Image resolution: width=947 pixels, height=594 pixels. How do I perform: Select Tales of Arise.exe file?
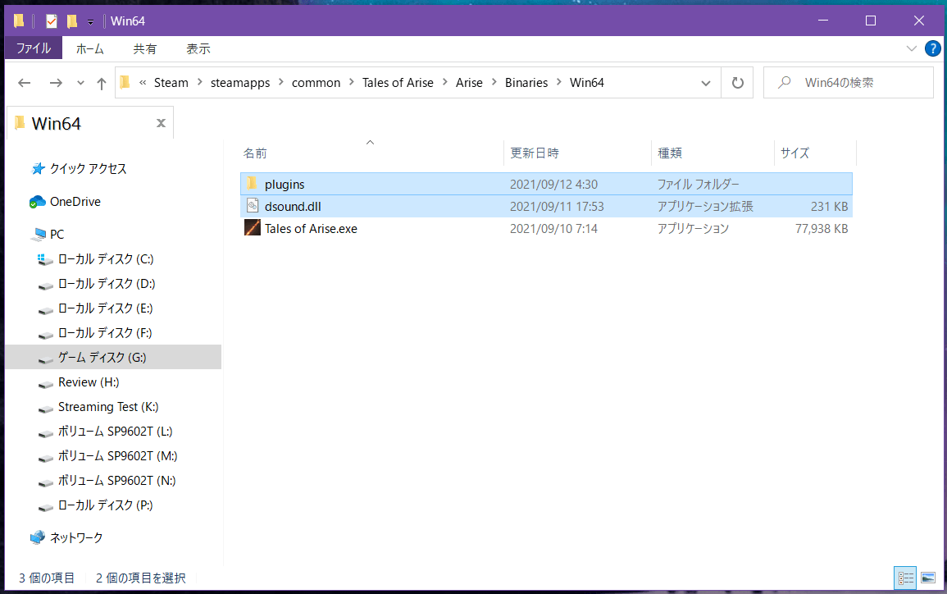[546, 228]
